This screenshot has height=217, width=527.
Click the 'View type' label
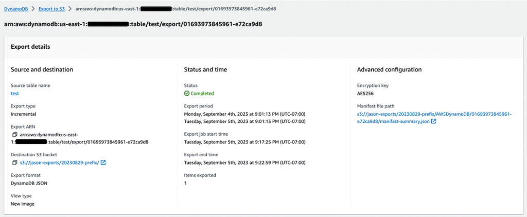tap(21, 196)
